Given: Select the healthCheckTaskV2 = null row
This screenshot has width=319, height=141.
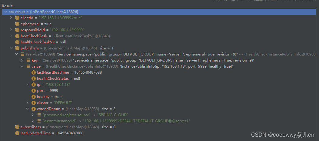Looking at the screenshot, I should (159, 42).
